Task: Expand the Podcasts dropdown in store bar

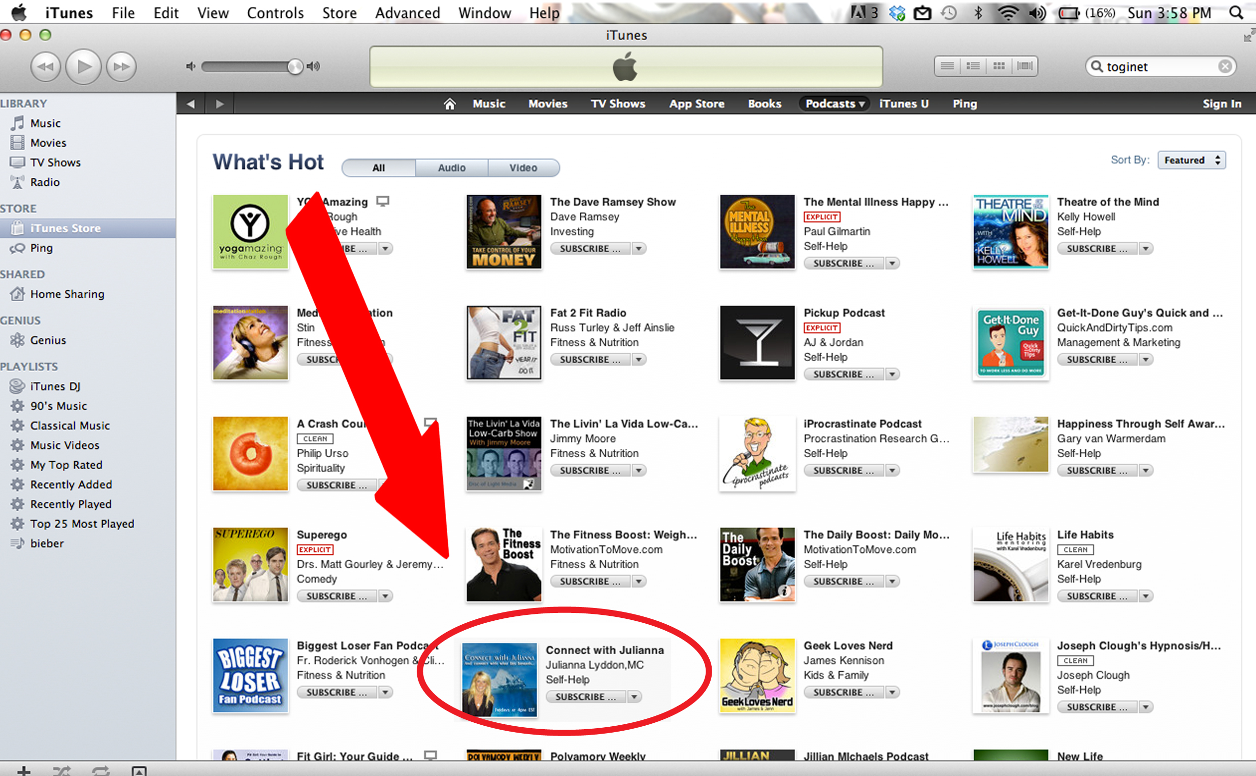Action: [835, 104]
